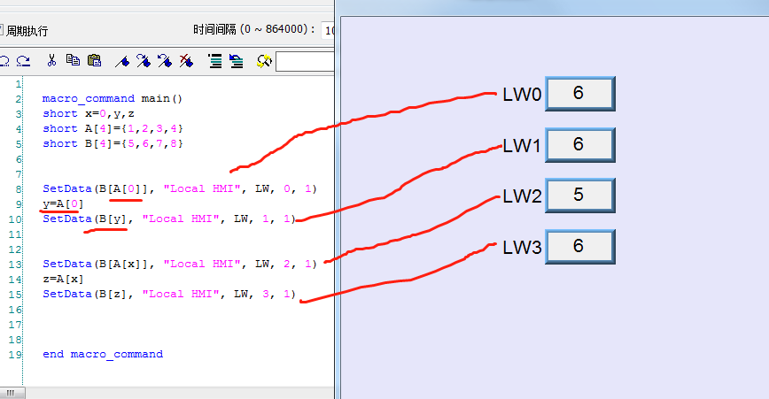Toggle the 周期执行 checkbox

pyautogui.click(x=2, y=30)
